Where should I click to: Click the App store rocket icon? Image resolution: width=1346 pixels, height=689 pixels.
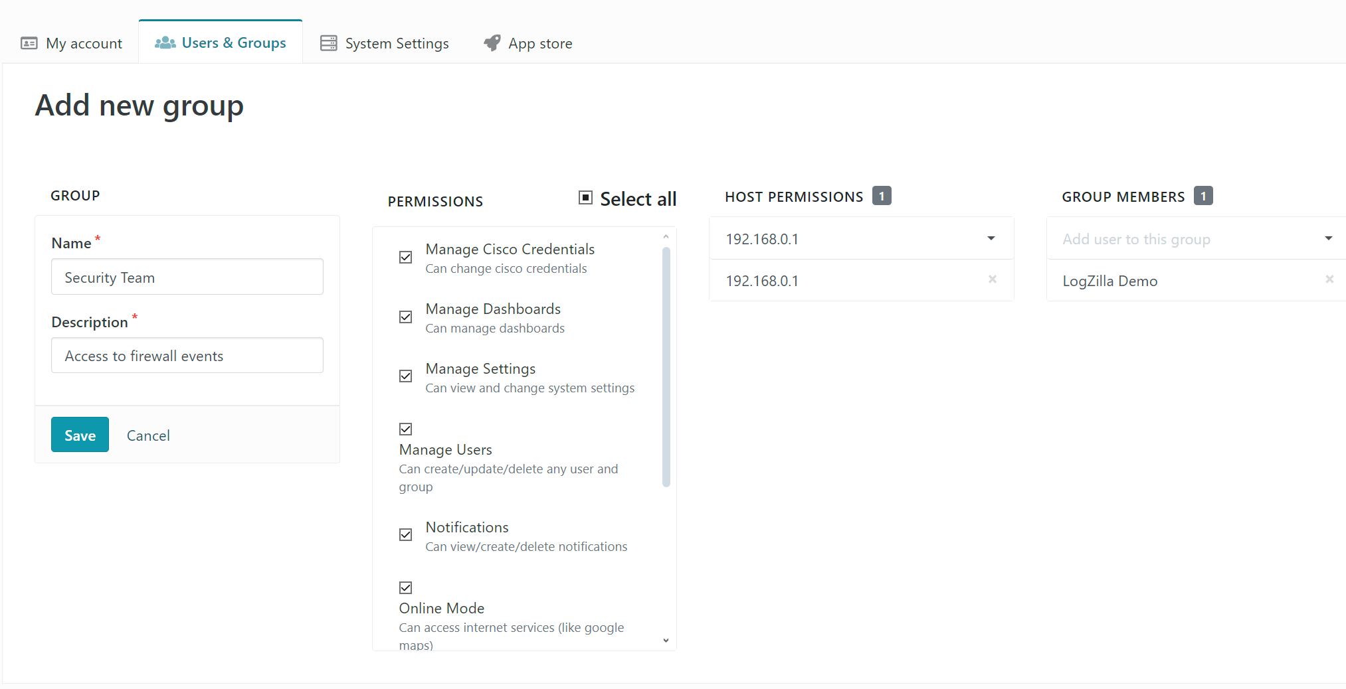[491, 42]
